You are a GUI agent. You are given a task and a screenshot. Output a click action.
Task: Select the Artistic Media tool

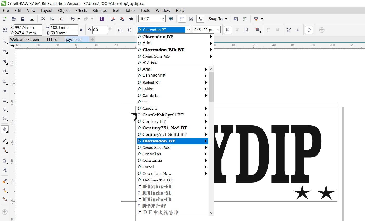5,91
